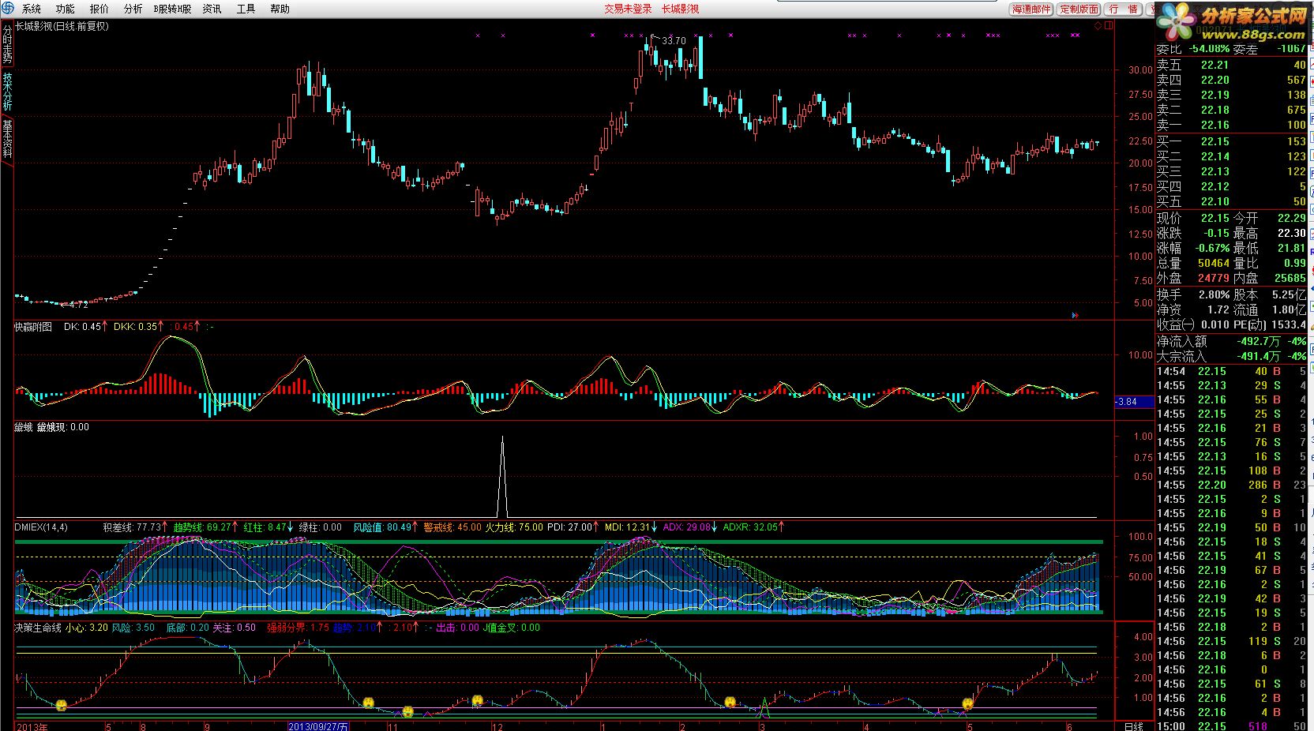Click the 决策生命线 indicator label

pos(37,628)
